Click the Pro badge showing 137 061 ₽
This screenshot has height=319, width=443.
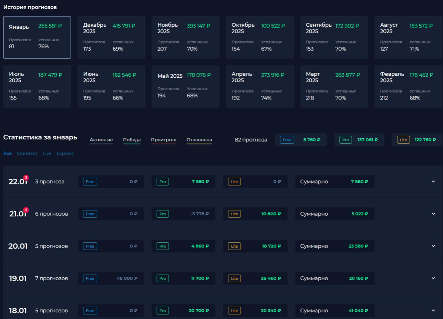345,140
